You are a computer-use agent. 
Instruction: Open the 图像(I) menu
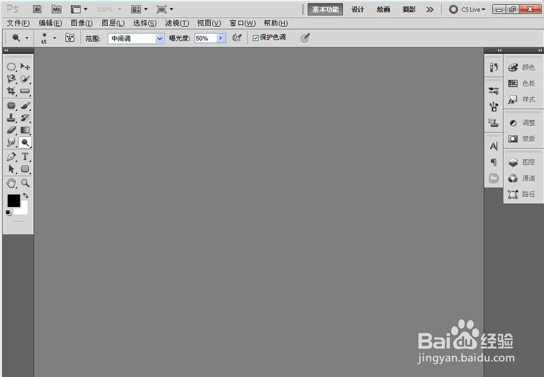pyautogui.click(x=82, y=23)
